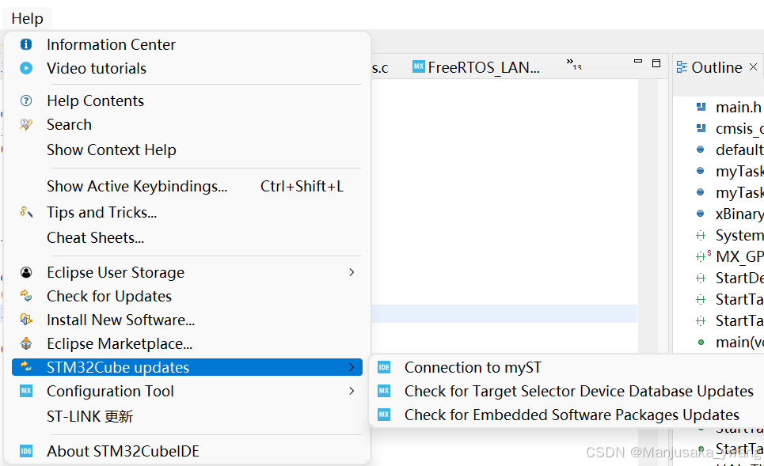Open Configuration Tool submenu
Image resolution: width=764 pixels, height=466 pixels.
pos(187,392)
